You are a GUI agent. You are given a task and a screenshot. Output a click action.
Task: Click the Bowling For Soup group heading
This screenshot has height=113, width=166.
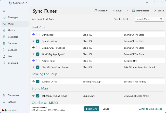pyautogui.click(x=44, y=74)
